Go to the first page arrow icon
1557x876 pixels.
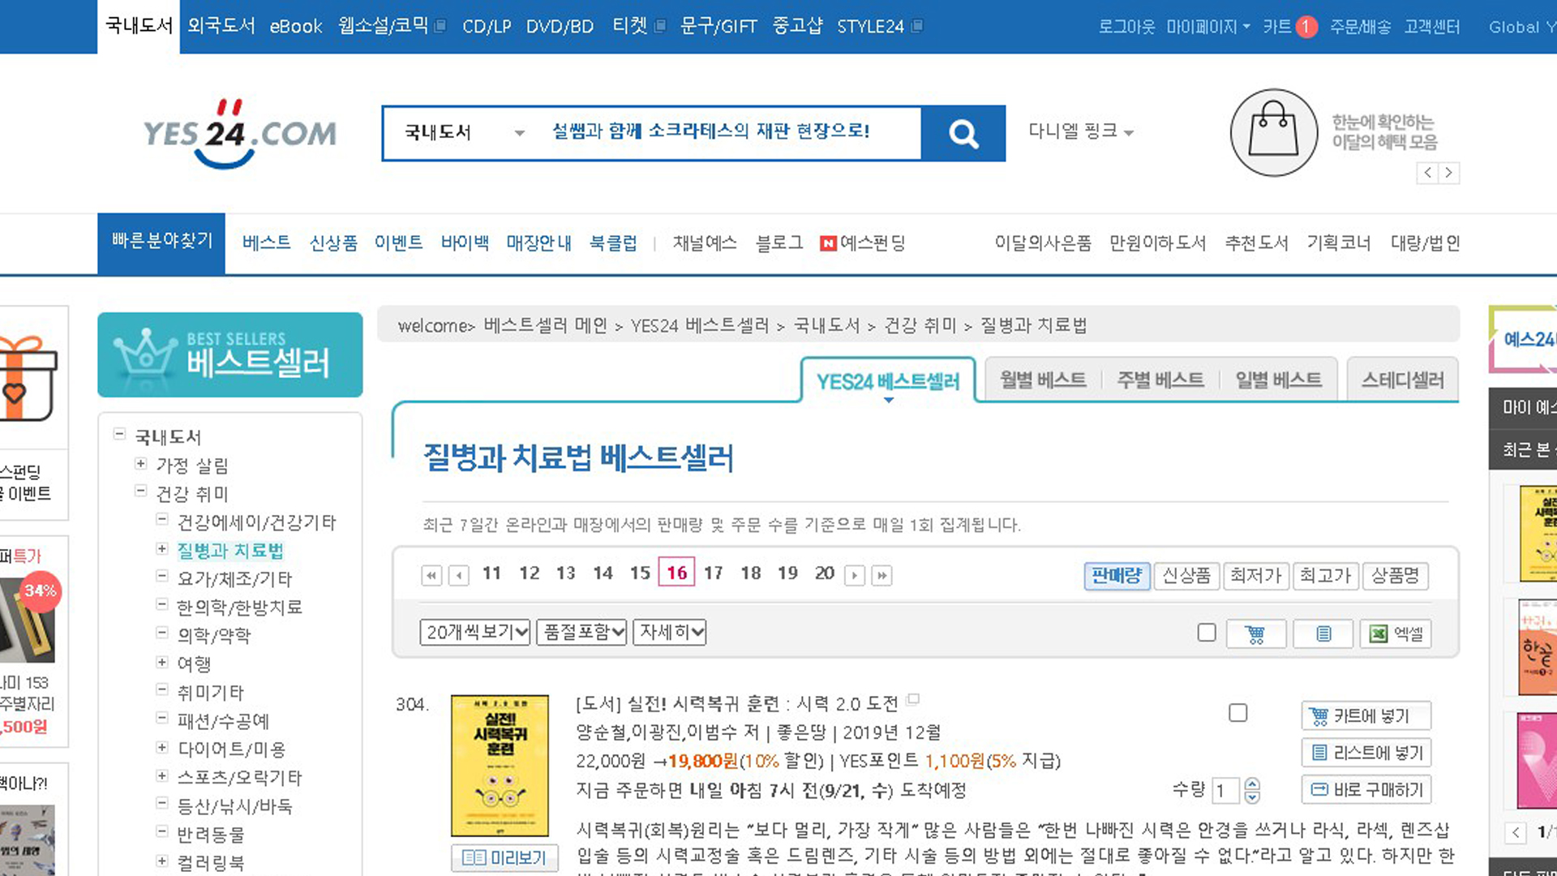coord(431,576)
